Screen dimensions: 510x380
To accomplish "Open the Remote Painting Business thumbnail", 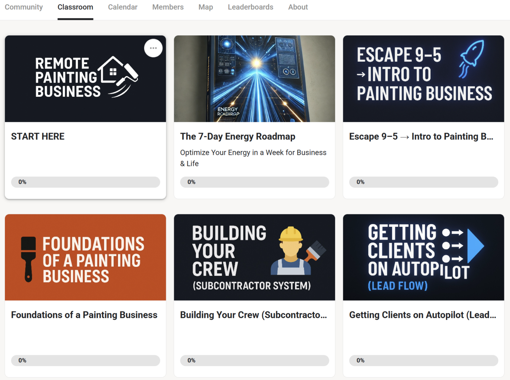I will 85,79.
